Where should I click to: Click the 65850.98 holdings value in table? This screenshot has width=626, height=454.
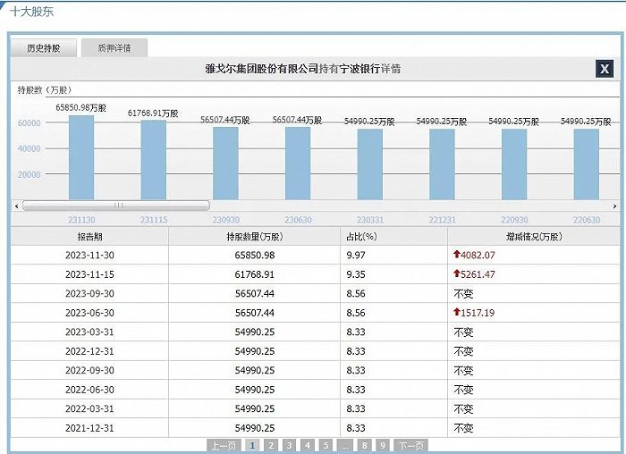[x=255, y=256]
